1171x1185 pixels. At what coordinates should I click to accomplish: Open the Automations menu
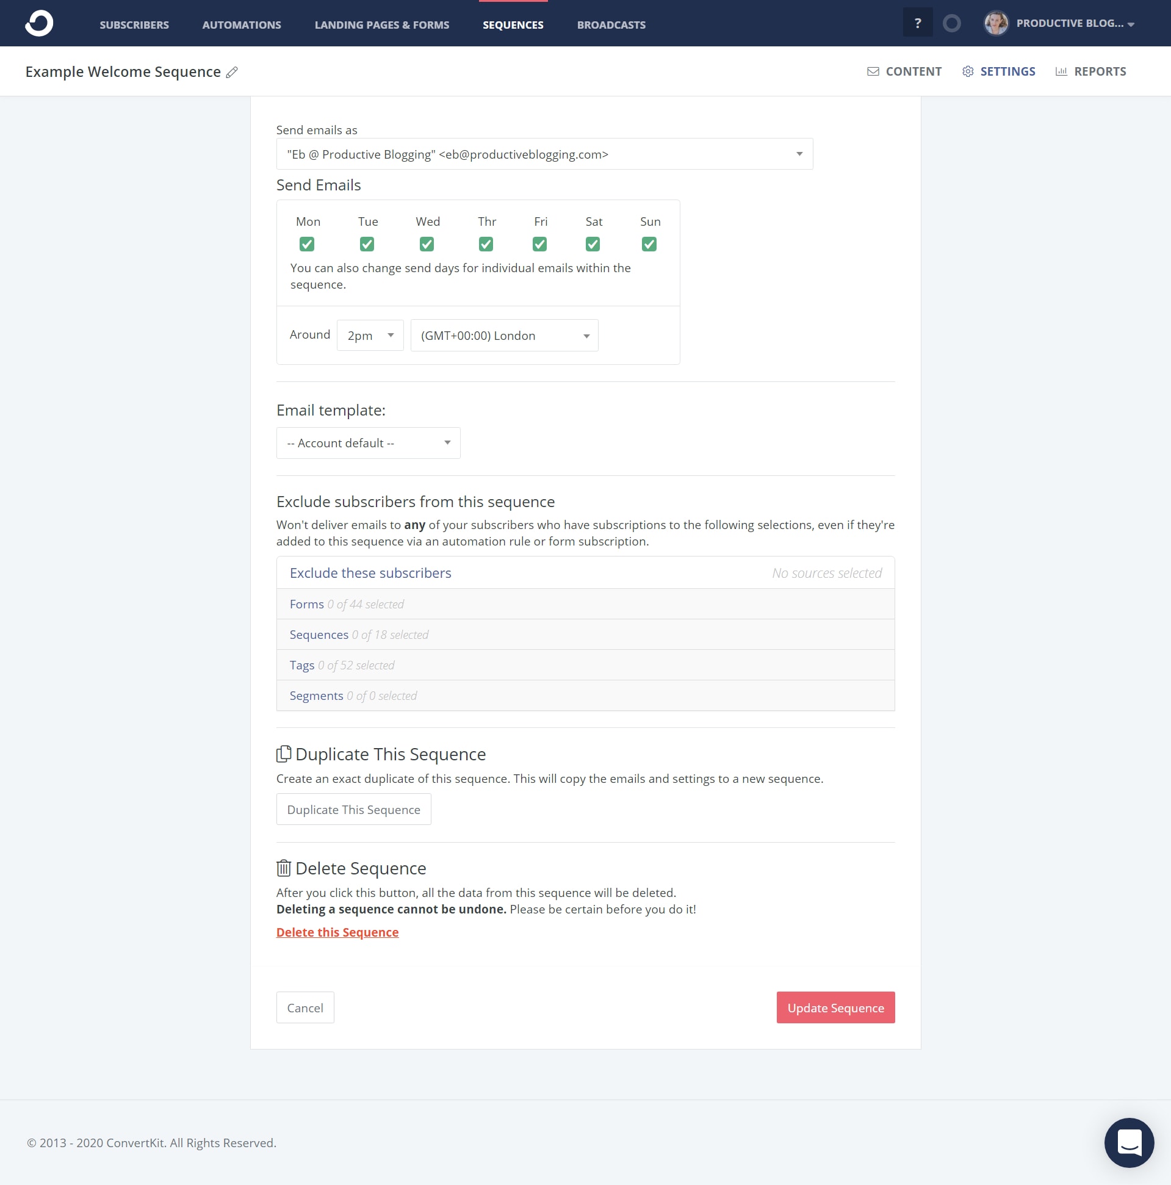242,25
